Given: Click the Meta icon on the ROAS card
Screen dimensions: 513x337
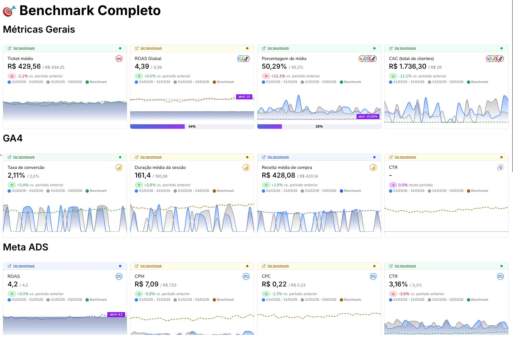Looking at the screenshot, I should coord(119,276).
